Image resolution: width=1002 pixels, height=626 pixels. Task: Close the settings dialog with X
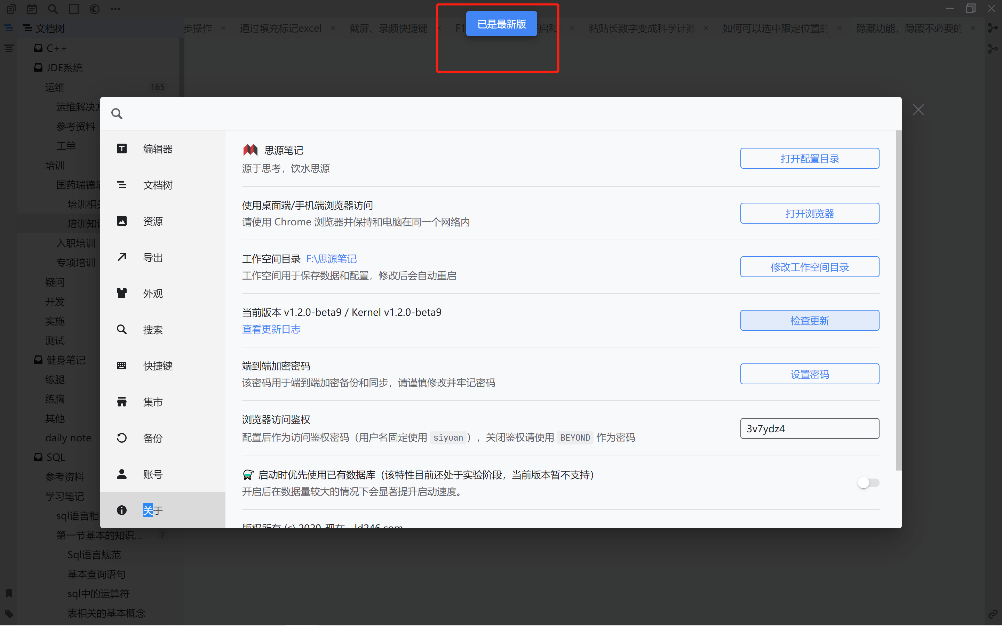tap(918, 110)
